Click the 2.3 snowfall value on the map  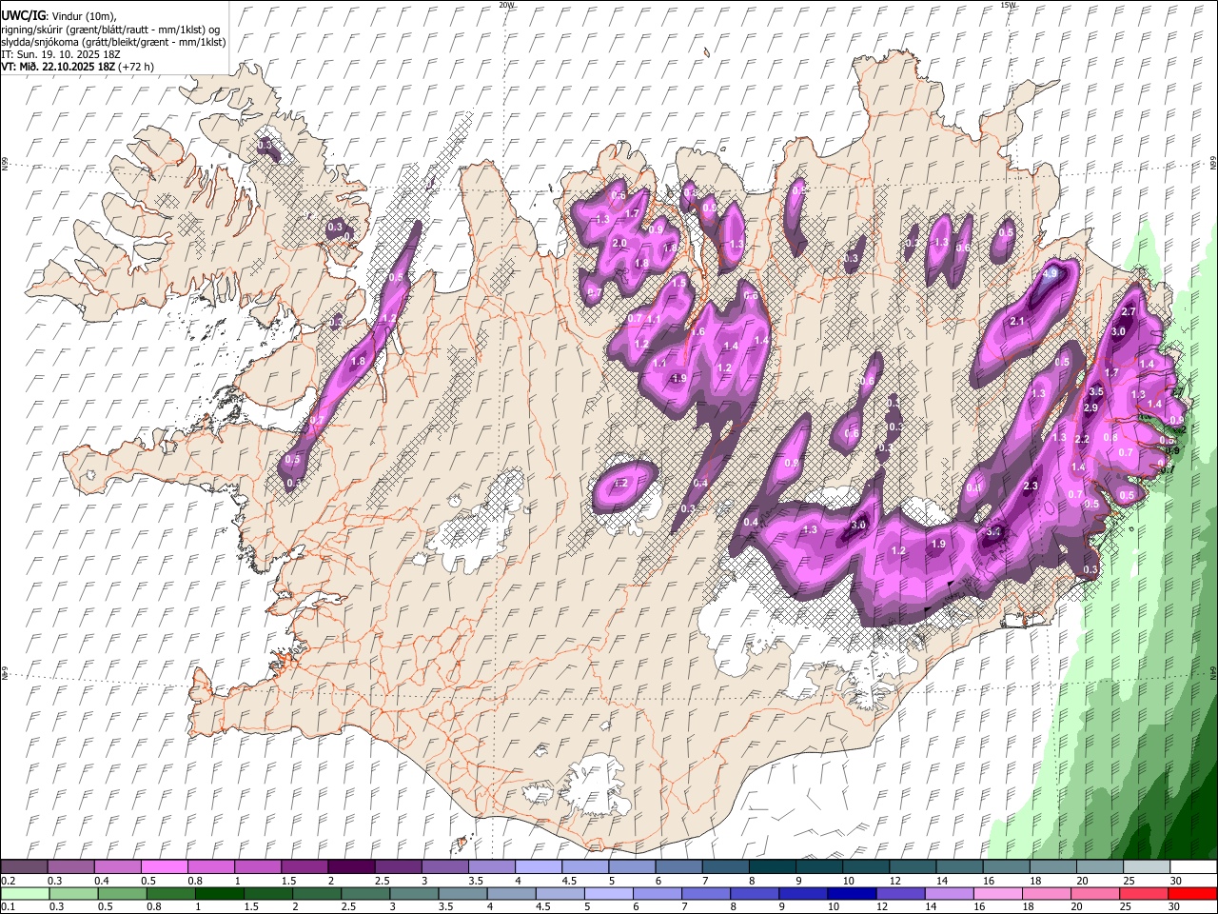click(x=1031, y=487)
